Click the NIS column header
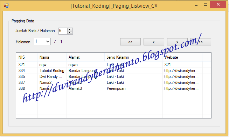The width and height of the screenshot is (229, 137). (27, 57)
